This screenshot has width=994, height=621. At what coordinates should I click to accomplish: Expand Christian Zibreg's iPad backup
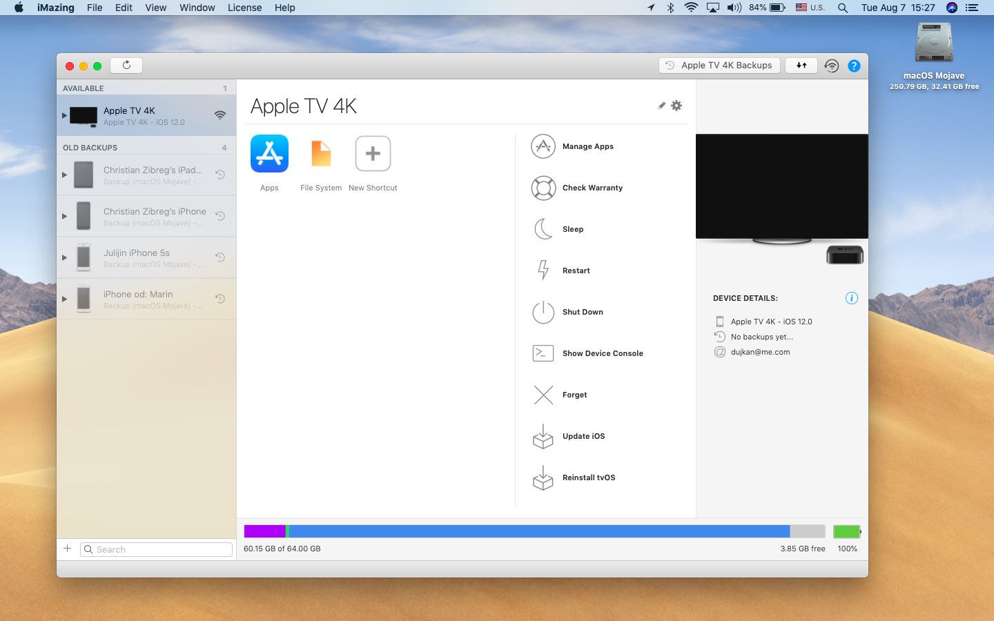tap(64, 175)
